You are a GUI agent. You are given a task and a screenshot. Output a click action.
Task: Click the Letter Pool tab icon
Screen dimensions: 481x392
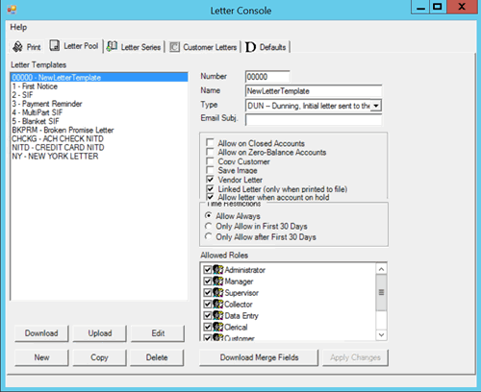click(x=55, y=46)
